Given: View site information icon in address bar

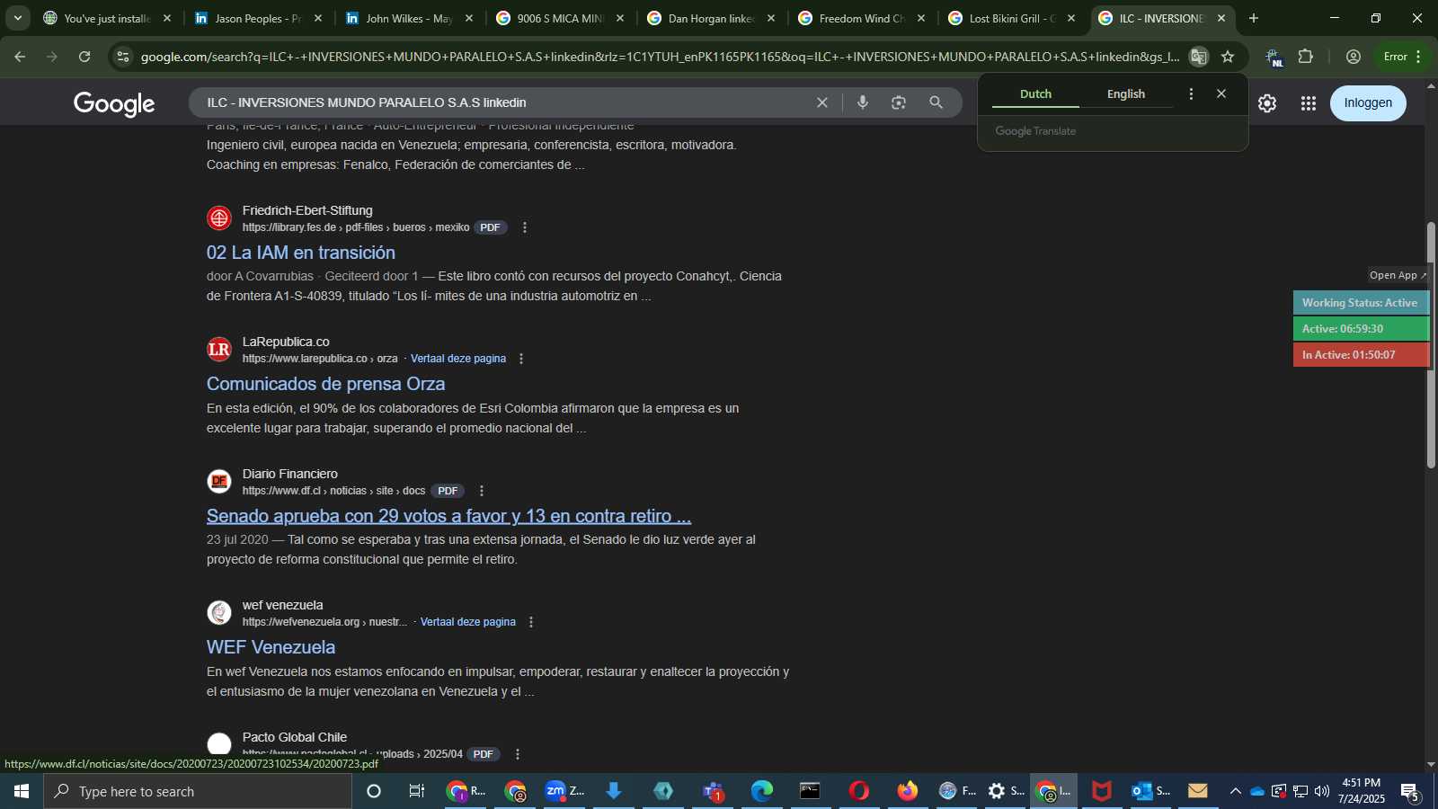Looking at the screenshot, I should coord(123,57).
